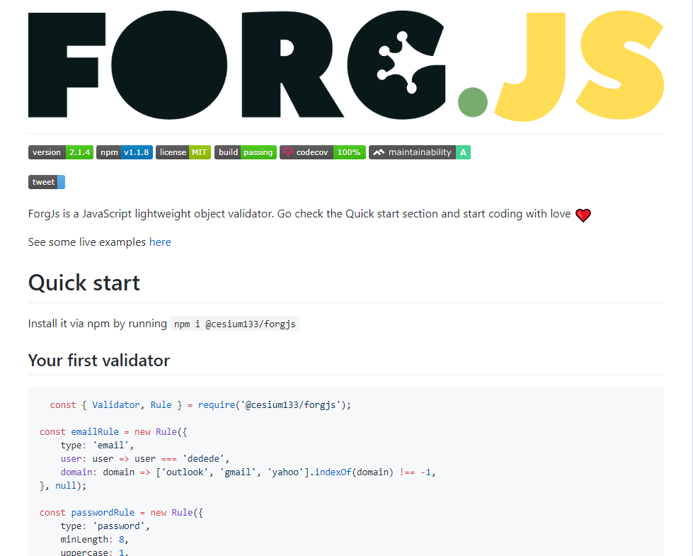This screenshot has height=556, width=693.
Task: Click the 'const emailRule = new Rule({' line
Action: click(113, 432)
